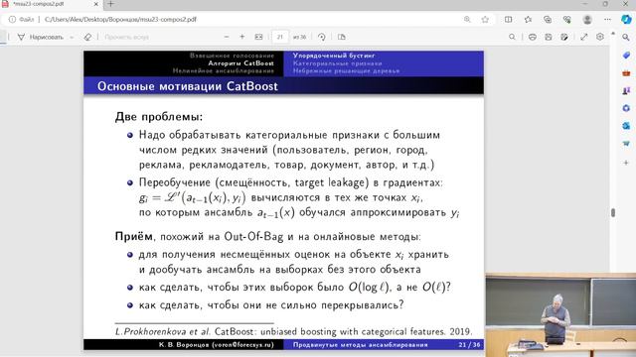
Task: Open the browser profile avatar
Action: click(587, 19)
